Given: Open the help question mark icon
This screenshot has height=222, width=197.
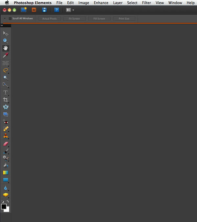Looking at the screenshot, I should pos(56,10).
